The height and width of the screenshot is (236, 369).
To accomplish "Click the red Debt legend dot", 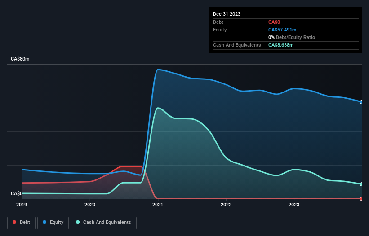I will (x=14, y=222).
